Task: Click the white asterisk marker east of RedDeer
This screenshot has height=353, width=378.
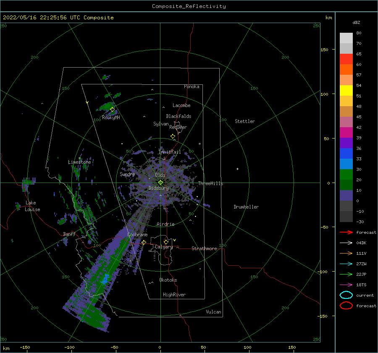Action: [199, 144]
